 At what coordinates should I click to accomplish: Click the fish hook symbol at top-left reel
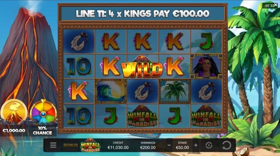pos(79,41)
